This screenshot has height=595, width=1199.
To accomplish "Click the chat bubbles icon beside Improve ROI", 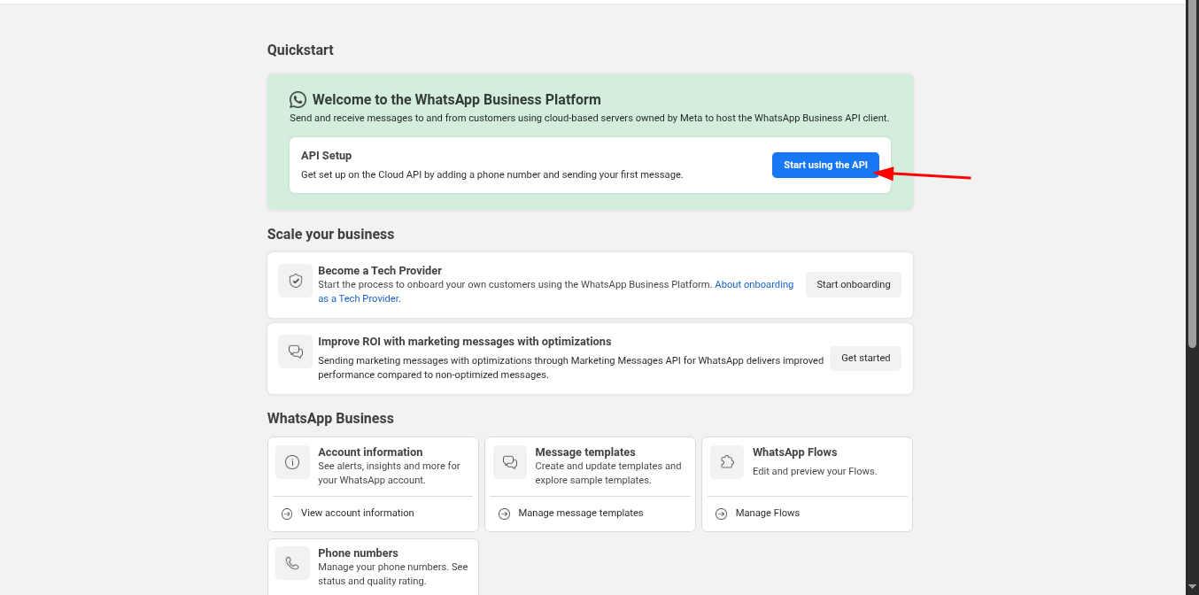I will [296, 352].
